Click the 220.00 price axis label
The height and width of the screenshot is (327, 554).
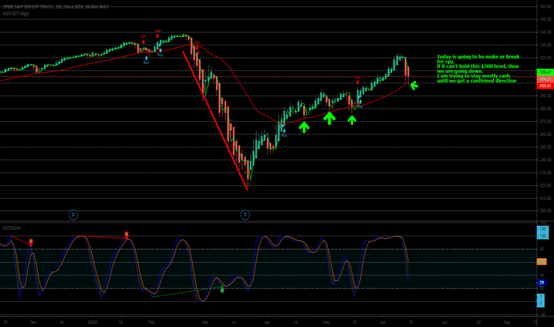[545, 185]
